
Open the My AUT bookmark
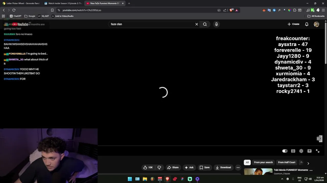43,16
